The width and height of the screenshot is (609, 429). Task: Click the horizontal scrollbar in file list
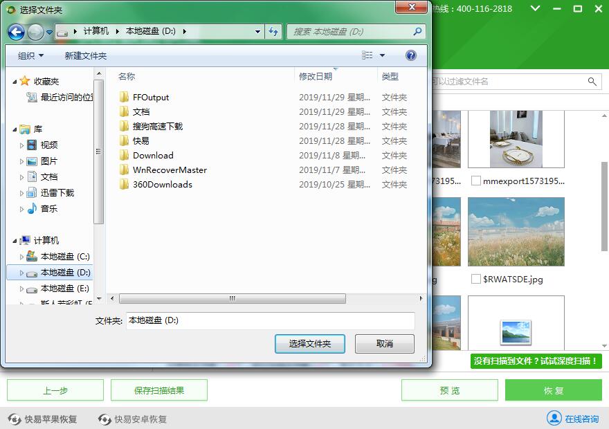(232, 299)
